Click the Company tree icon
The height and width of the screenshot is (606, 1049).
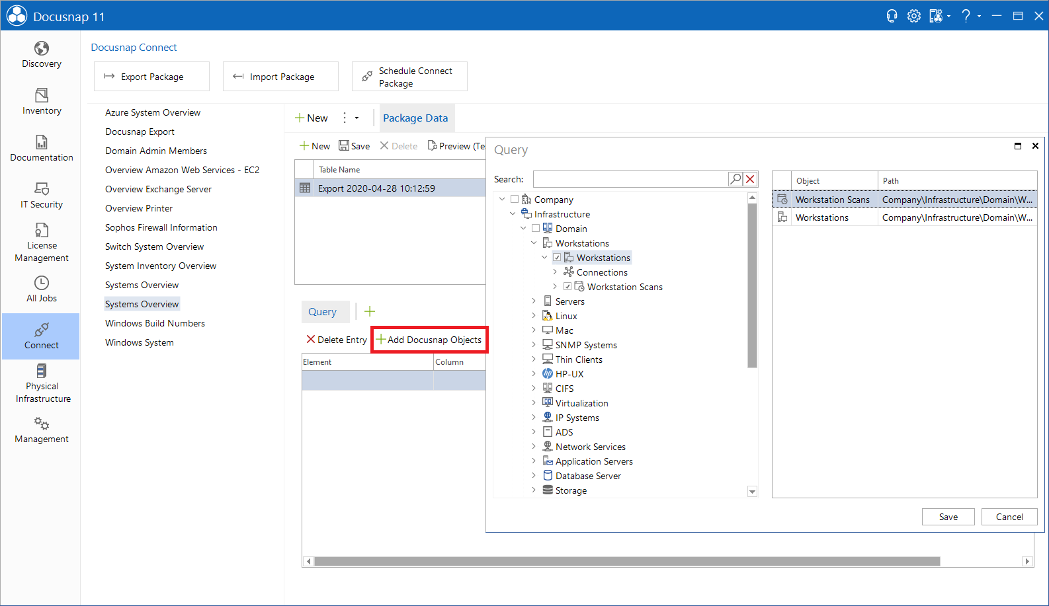526,200
